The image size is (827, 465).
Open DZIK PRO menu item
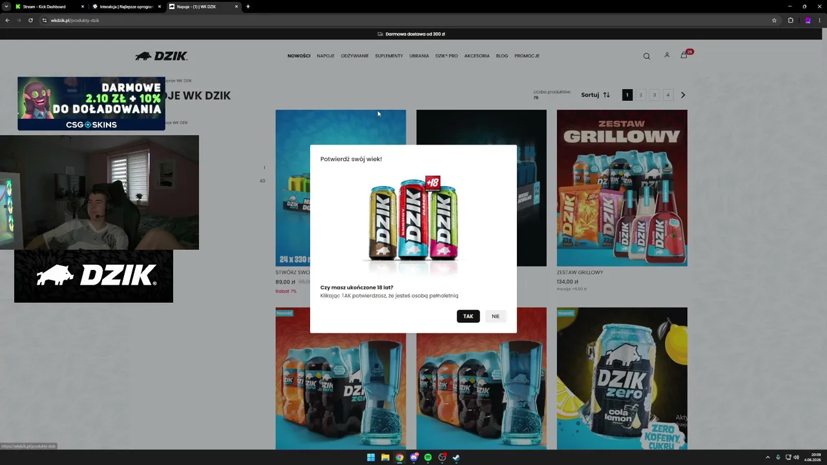click(x=446, y=56)
